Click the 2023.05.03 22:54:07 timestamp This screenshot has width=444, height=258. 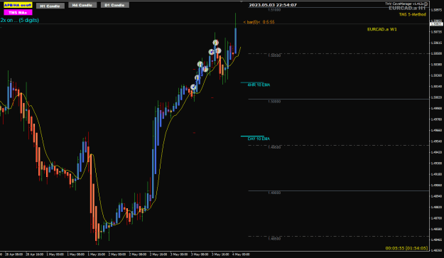(273, 5)
